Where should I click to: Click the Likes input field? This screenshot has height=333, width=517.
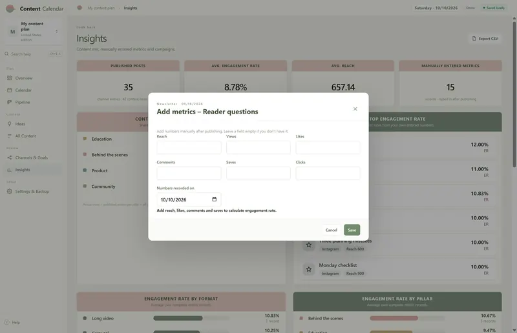point(328,148)
